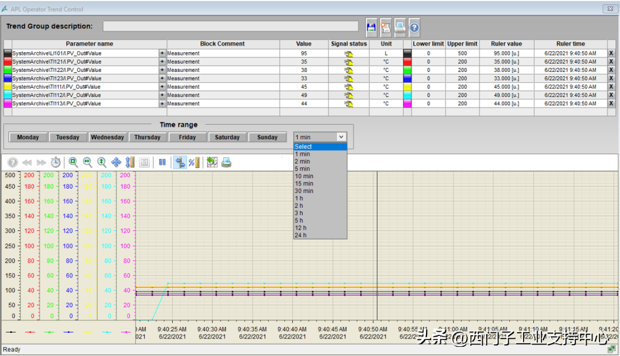Click the save trend group floppy icon
Image resolution: width=620 pixels, height=356 pixels.
click(371, 27)
